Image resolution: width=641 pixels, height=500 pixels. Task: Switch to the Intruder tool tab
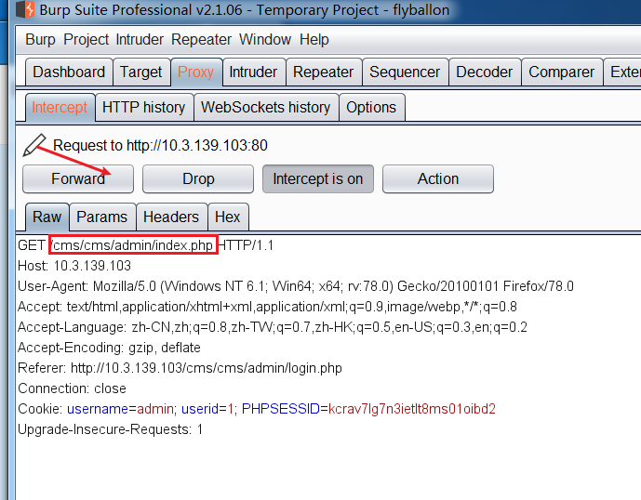point(253,72)
